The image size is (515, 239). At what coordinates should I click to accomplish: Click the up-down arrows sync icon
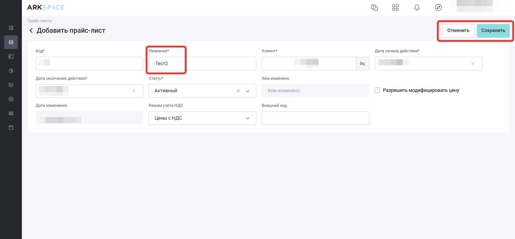click(x=438, y=8)
